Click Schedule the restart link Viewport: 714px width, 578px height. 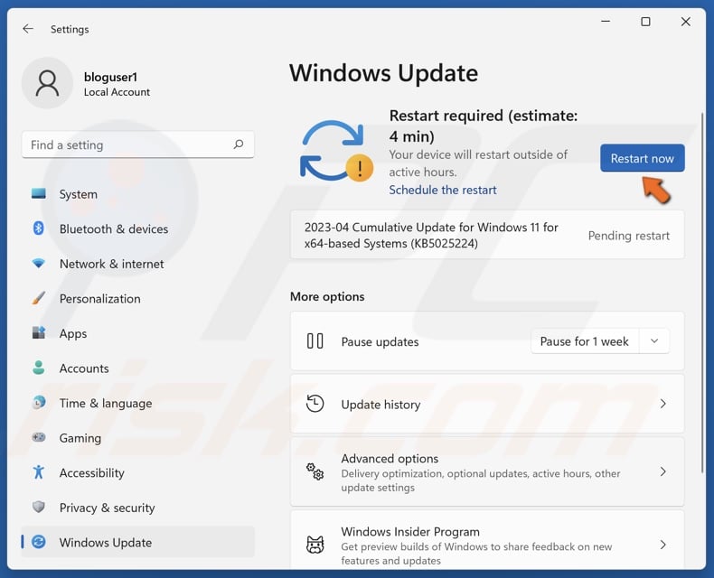(x=443, y=190)
